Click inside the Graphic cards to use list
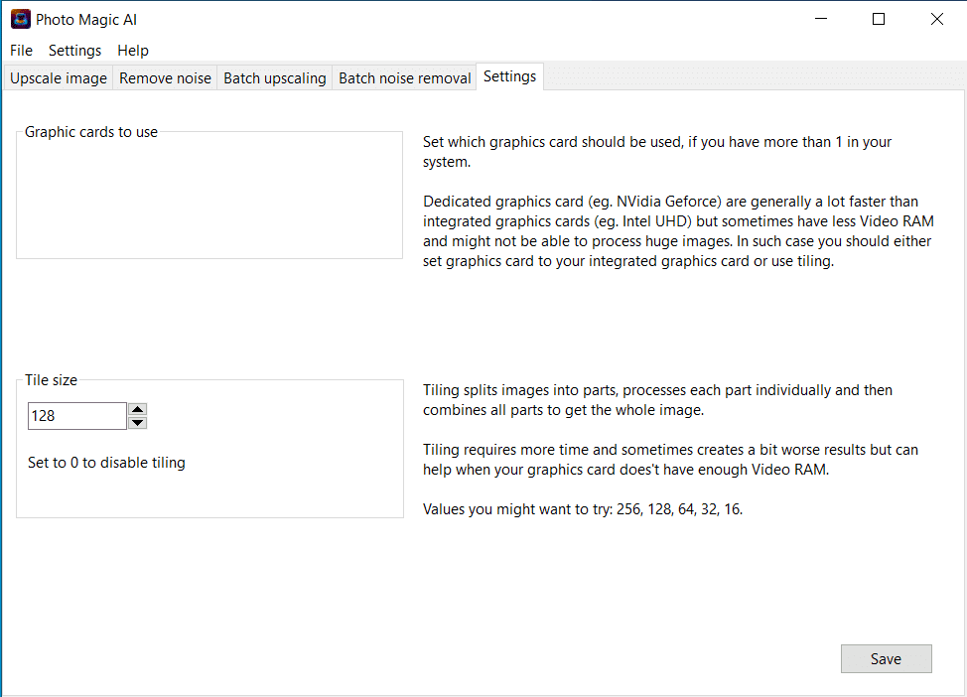The height and width of the screenshot is (697, 967). tap(208, 199)
